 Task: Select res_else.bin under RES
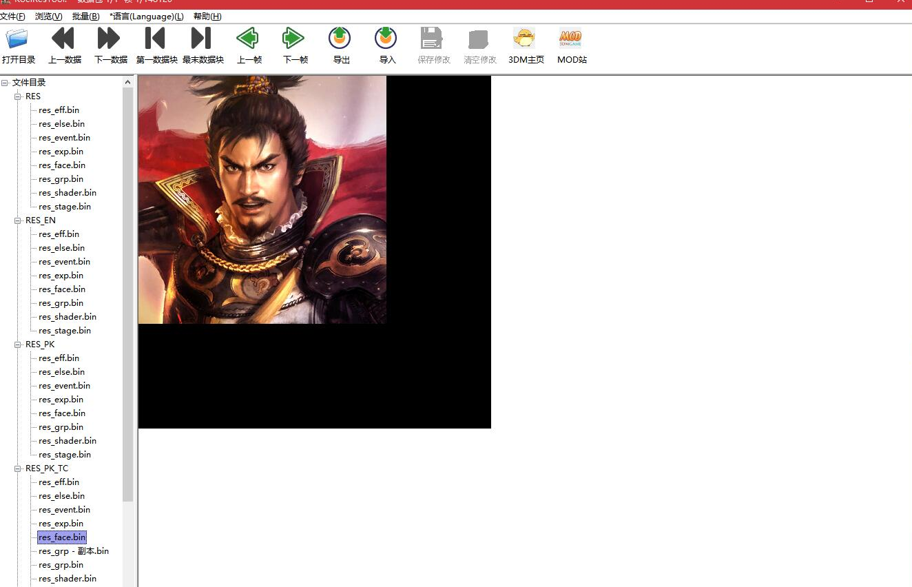[x=61, y=124]
